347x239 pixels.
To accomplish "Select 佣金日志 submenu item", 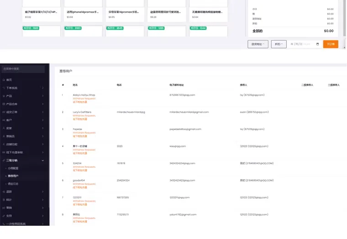I will click(13, 183).
